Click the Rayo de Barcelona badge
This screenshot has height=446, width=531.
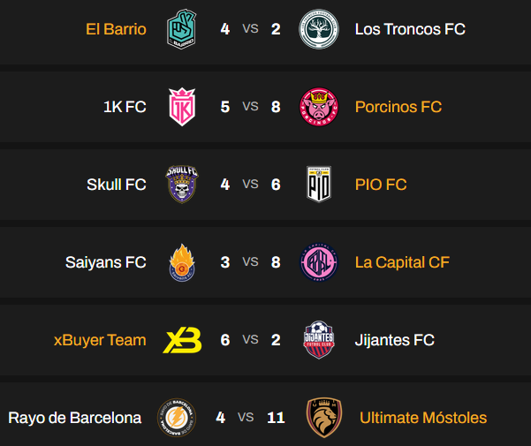pos(176,418)
